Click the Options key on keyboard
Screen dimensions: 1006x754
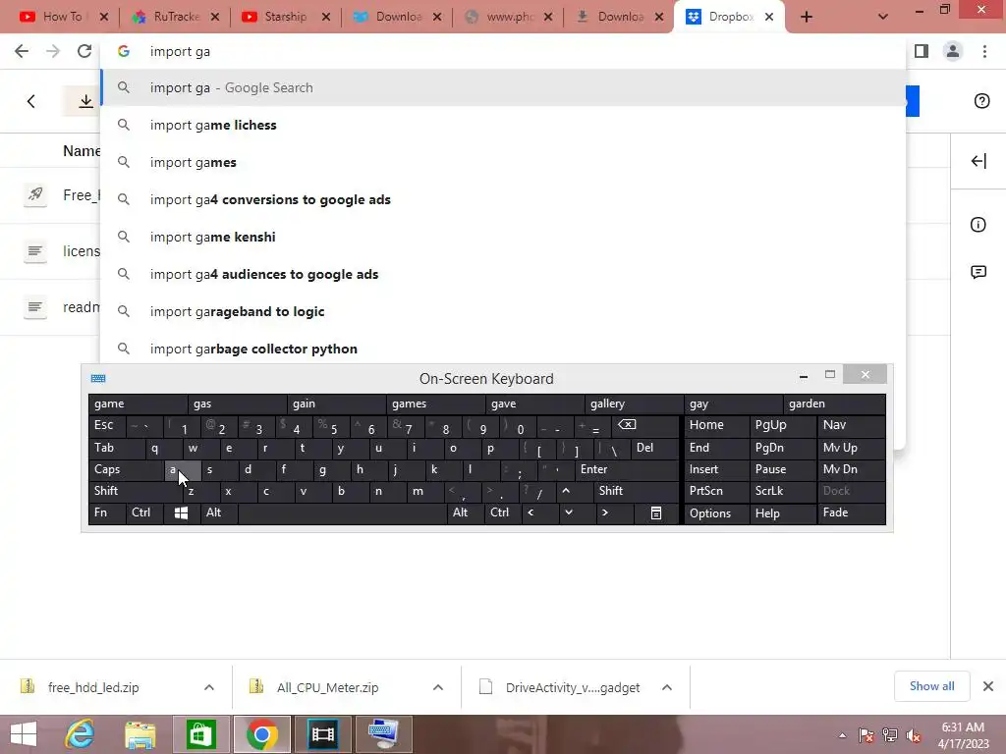coord(716,512)
